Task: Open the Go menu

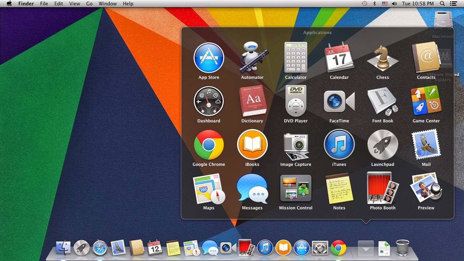Action: click(x=89, y=4)
